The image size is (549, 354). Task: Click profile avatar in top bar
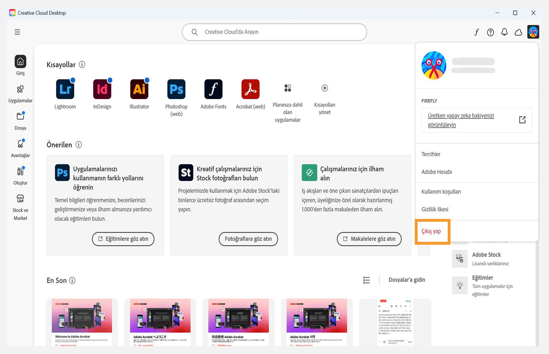point(533,32)
